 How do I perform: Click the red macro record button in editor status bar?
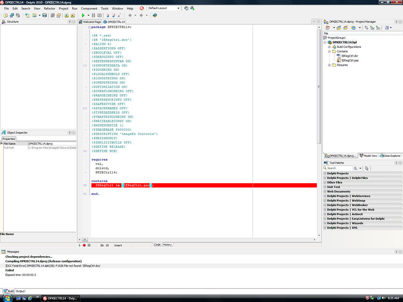point(84,245)
